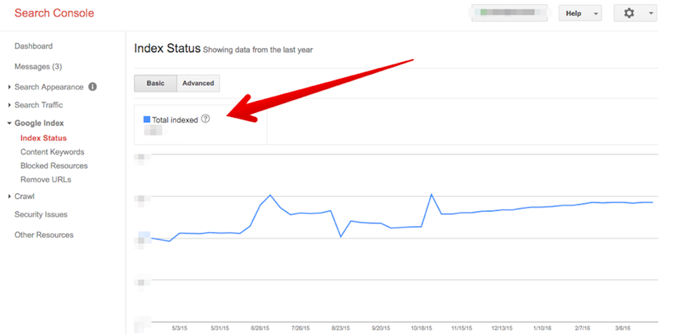Switch to the Advanced view
This screenshot has width=677, height=335.
(x=198, y=83)
